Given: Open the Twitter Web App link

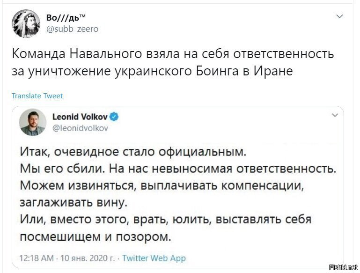Looking at the screenshot, I should tap(154, 258).
